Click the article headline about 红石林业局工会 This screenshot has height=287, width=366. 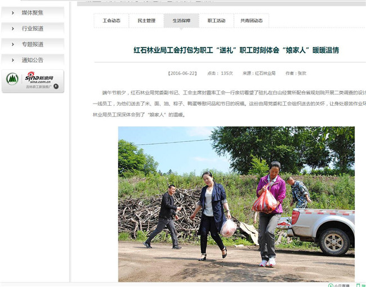click(236, 50)
